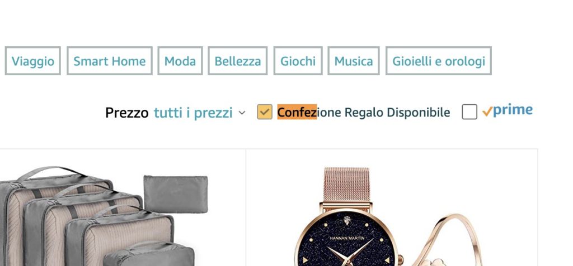Image resolution: width=573 pixels, height=266 pixels.
Task: Choose the Moda category box
Action: (x=180, y=61)
